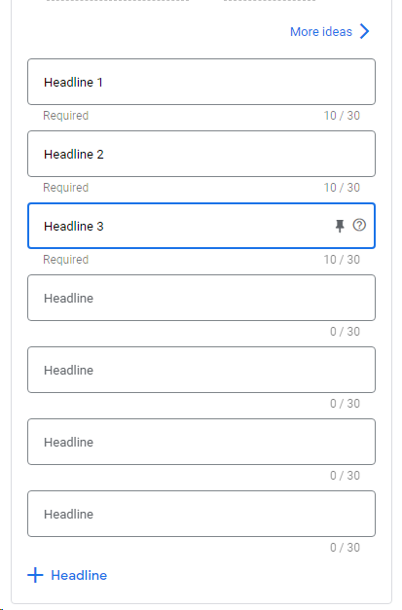Focus the Headline 1 text field

point(201,82)
